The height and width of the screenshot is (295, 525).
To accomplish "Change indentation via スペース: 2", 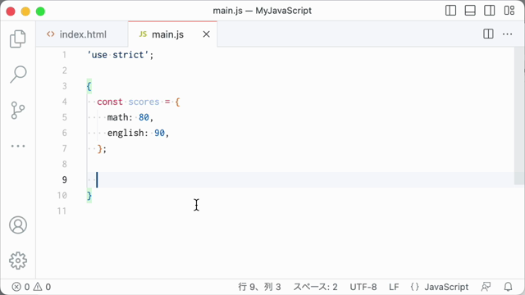I will point(315,287).
